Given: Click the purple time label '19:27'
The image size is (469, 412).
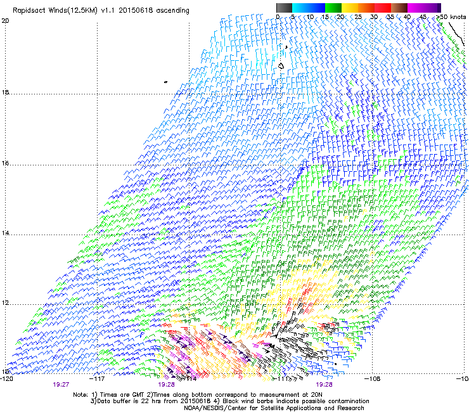Looking at the screenshot, I should pos(61,385).
